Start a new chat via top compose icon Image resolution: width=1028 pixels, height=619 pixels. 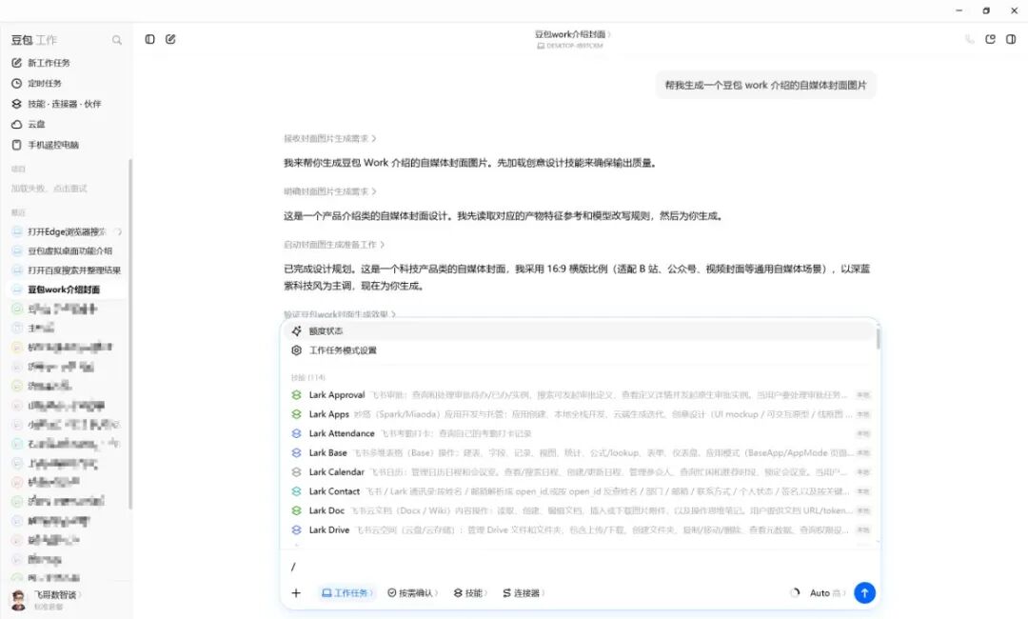170,39
